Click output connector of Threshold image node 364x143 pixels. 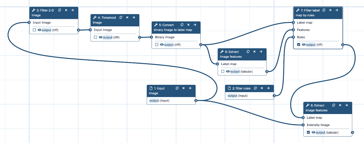[x=140, y=37]
